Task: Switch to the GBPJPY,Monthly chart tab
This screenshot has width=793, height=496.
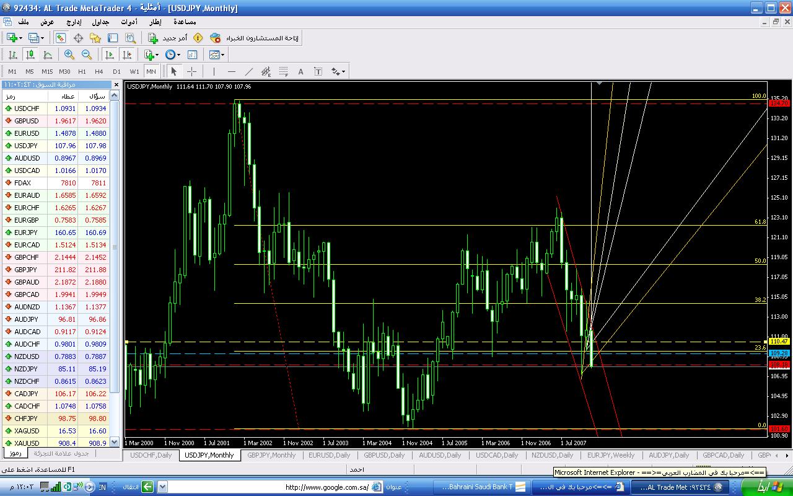Action: pyautogui.click(x=271, y=455)
